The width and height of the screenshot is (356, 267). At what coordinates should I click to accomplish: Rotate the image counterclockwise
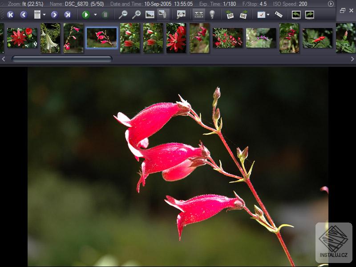(230, 15)
